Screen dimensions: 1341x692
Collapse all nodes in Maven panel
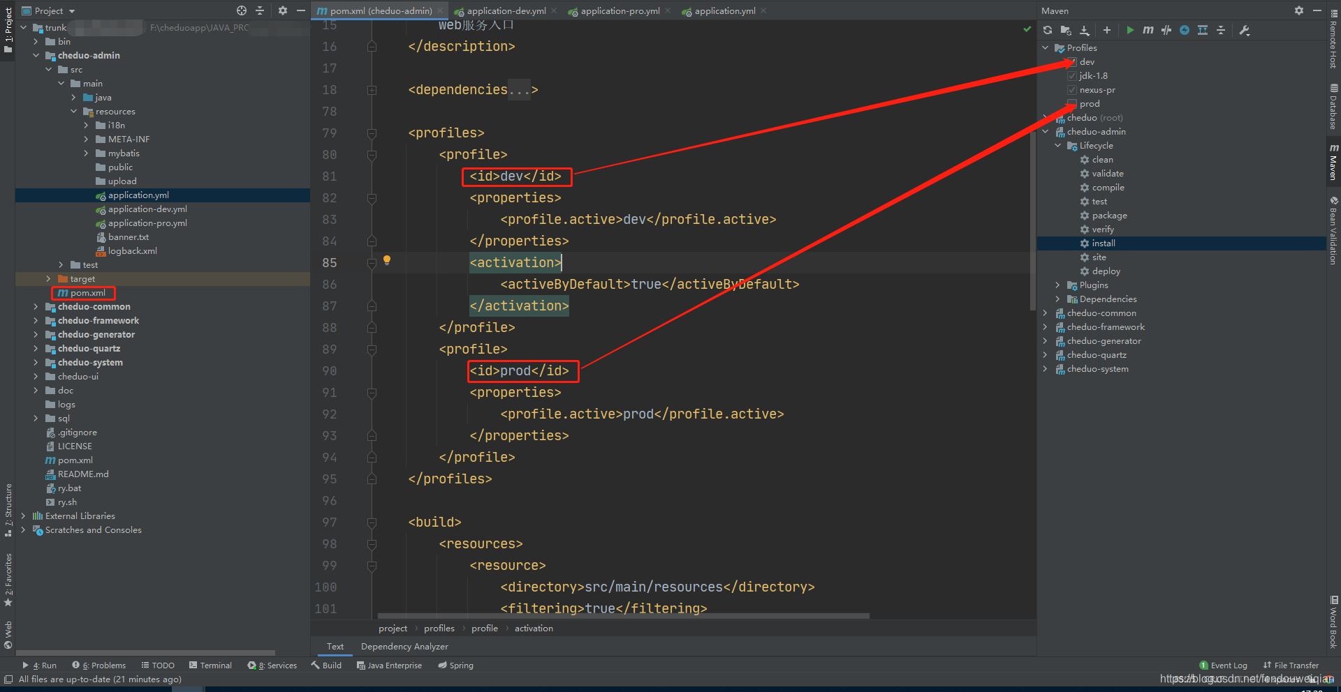(1221, 30)
